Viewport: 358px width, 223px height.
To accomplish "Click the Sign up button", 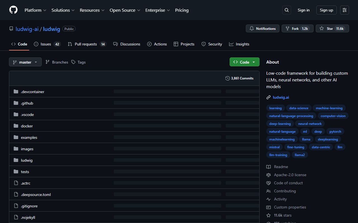I will (x=326, y=10).
